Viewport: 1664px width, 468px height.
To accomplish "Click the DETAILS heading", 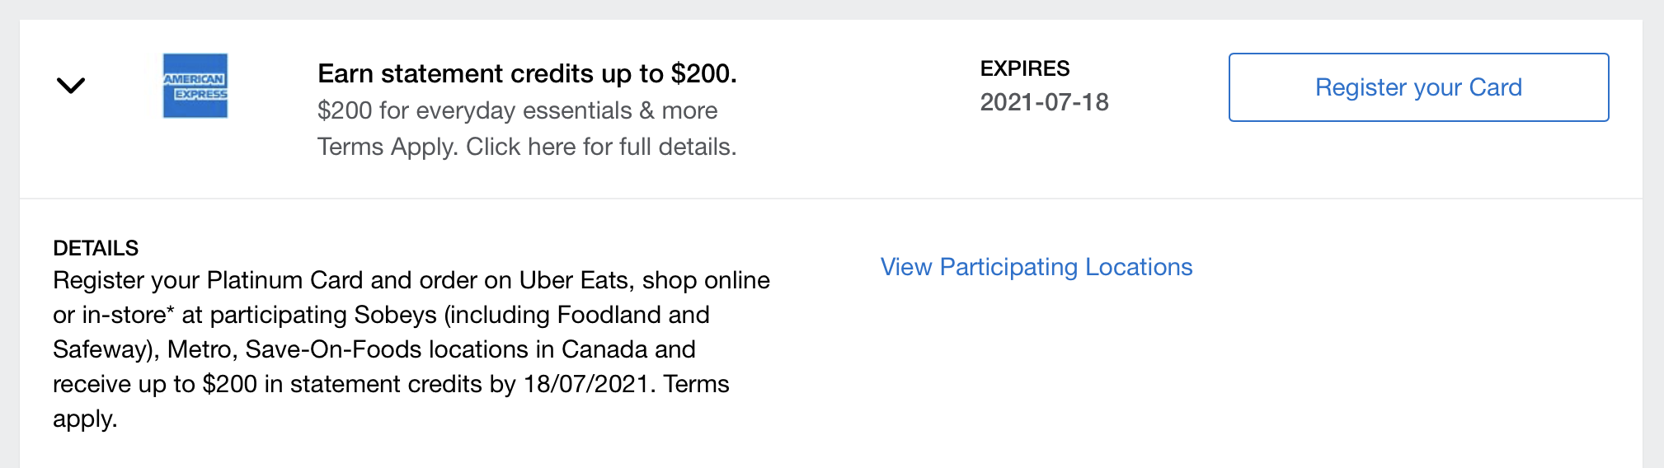I will [x=96, y=248].
